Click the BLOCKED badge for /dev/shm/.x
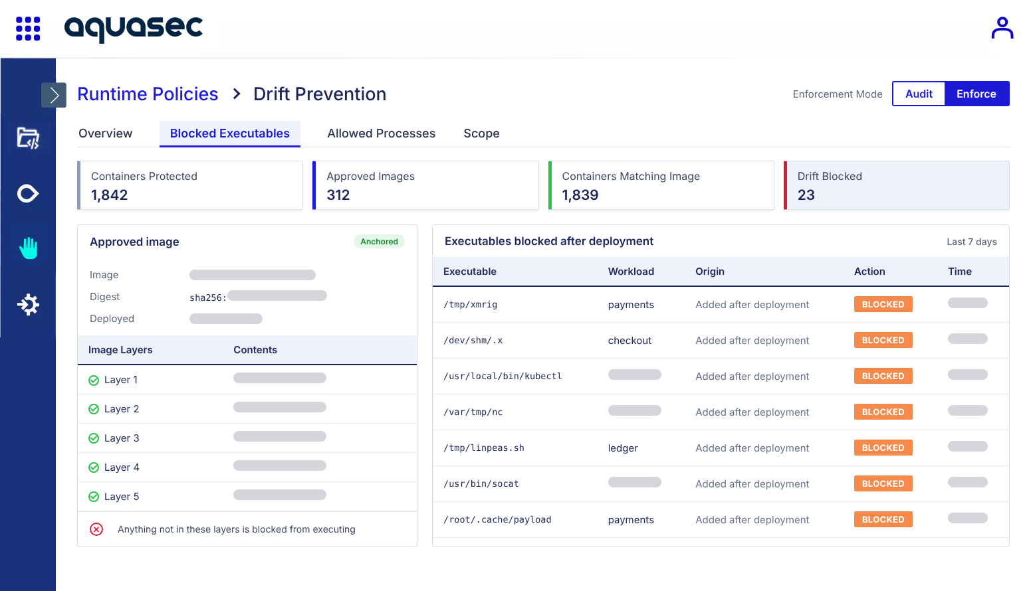The width and height of the screenshot is (1031, 591). click(883, 340)
